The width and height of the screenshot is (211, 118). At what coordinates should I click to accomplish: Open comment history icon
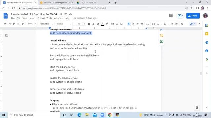click(171, 16)
